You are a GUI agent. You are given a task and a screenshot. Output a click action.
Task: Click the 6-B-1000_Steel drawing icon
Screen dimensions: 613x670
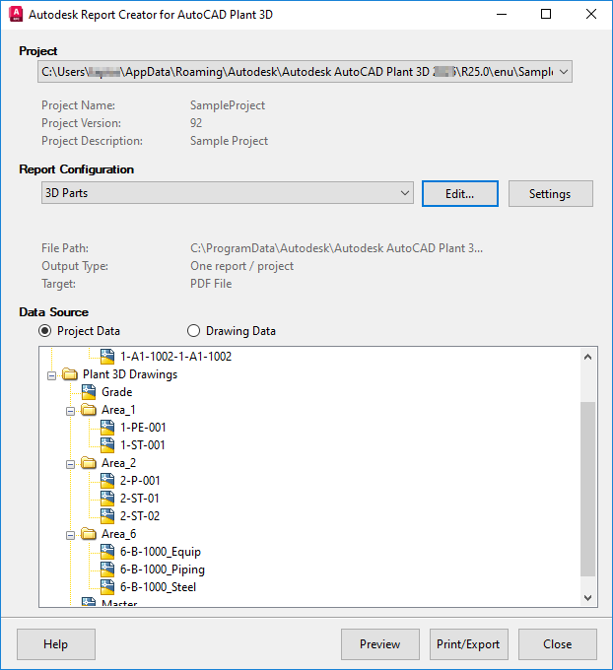click(x=107, y=587)
